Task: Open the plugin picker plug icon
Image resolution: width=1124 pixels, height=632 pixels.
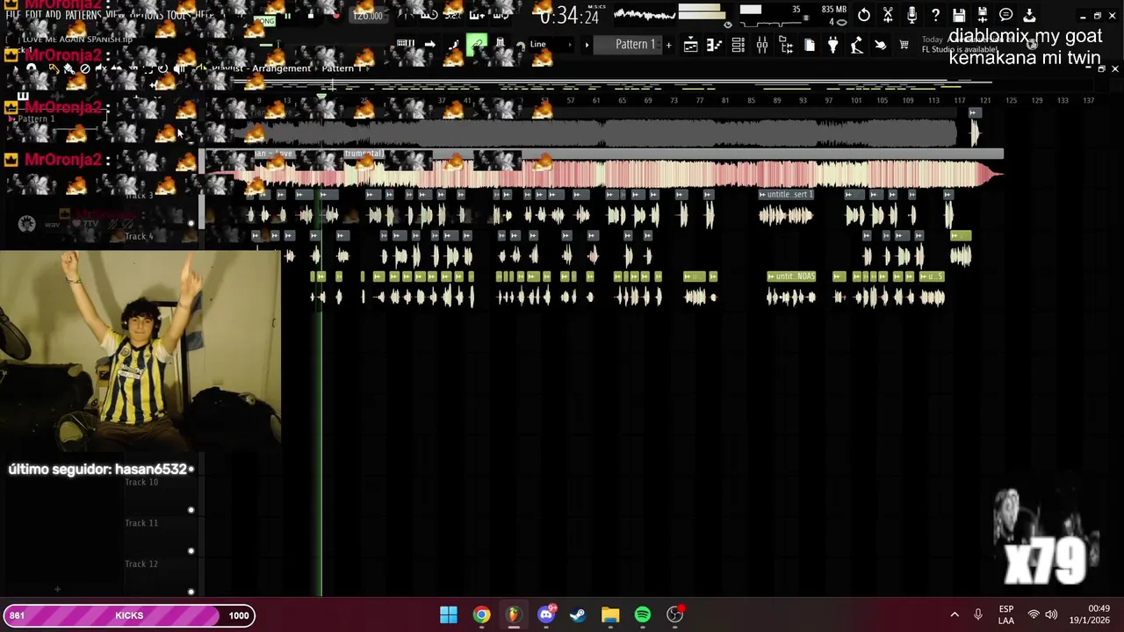Action: click(x=833, y=45)
